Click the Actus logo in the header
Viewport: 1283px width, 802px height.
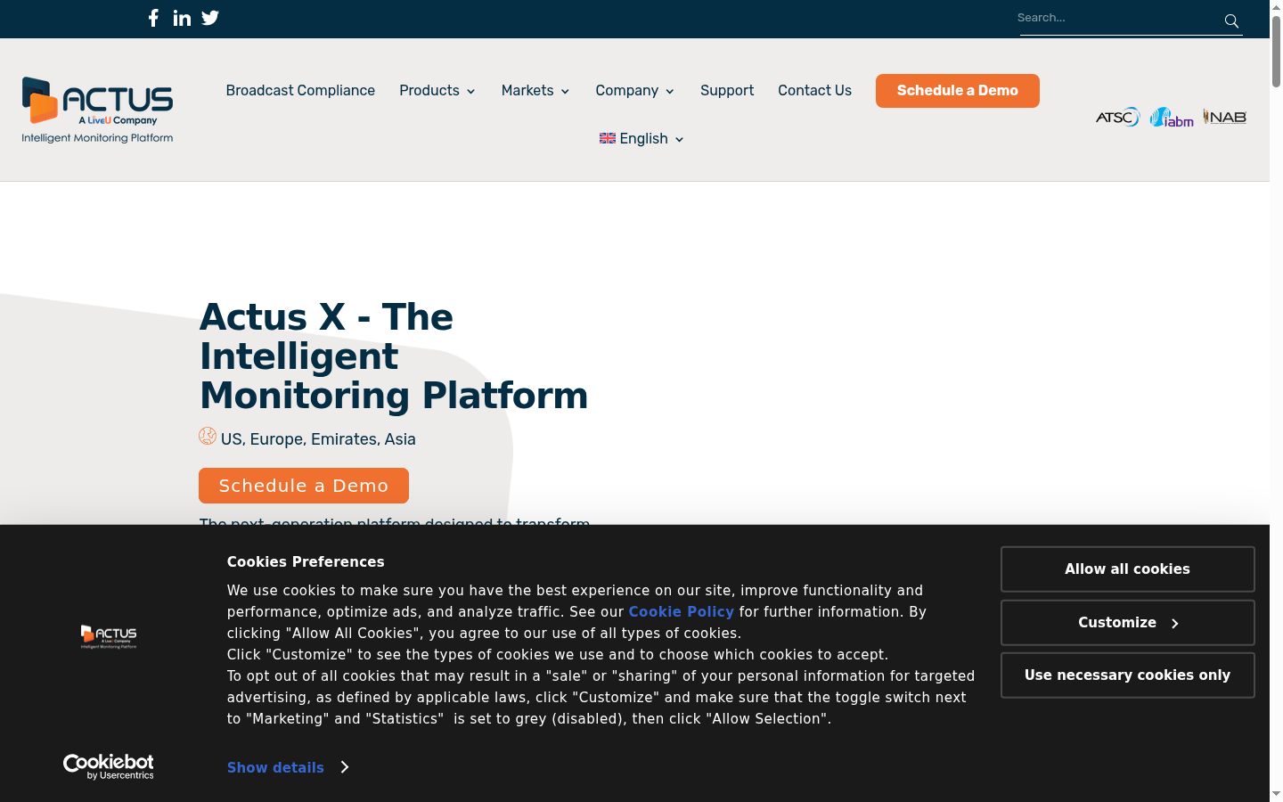pyautogui.click(x=97, y=110)
